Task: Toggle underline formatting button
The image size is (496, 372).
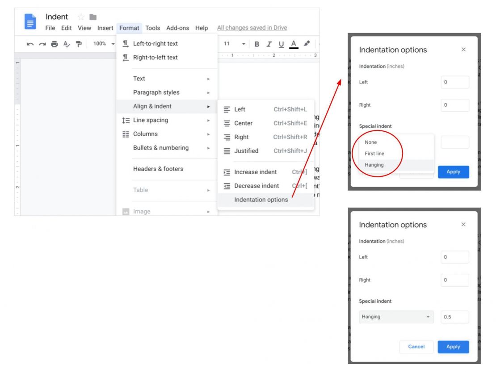Action: pos(281,44)
